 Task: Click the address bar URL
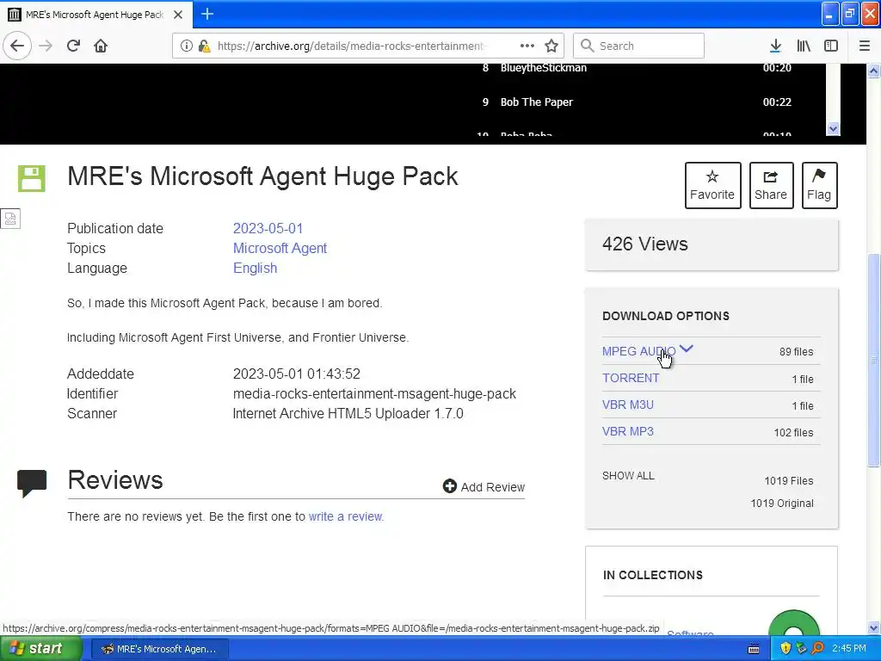(353, 46)
